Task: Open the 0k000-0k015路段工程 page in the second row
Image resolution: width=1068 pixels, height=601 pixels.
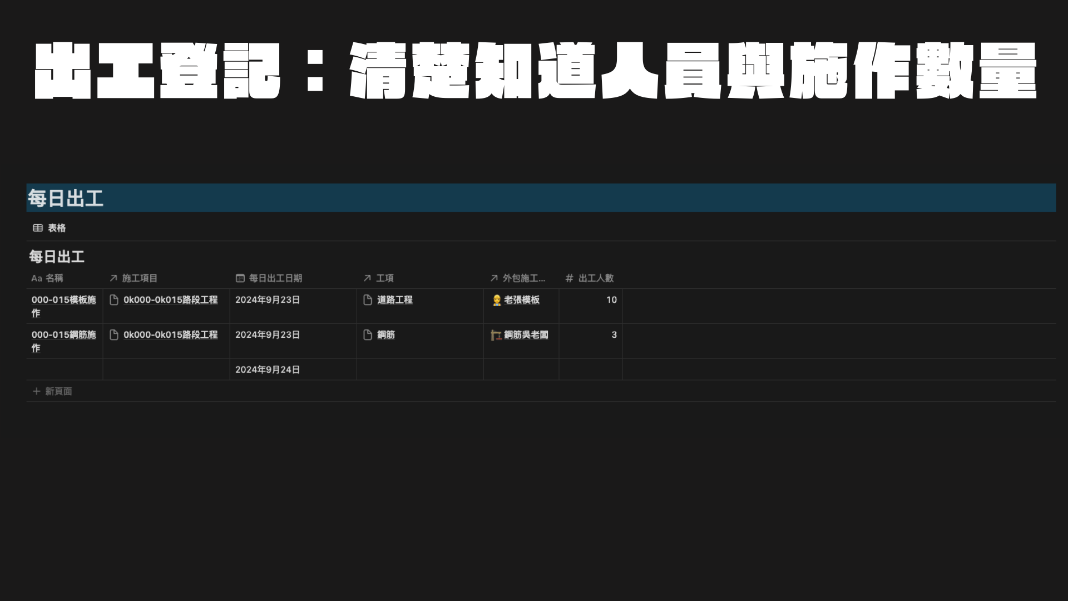Action: 170,335
